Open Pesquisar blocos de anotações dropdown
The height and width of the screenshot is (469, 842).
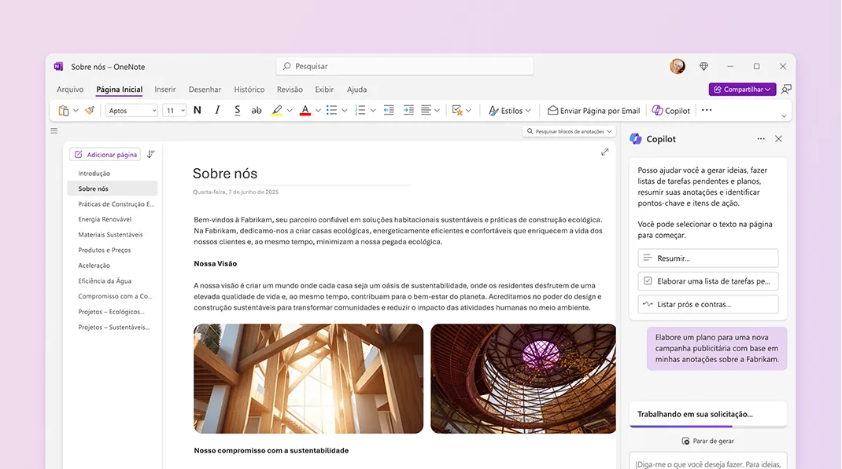[x=569, y=131]
